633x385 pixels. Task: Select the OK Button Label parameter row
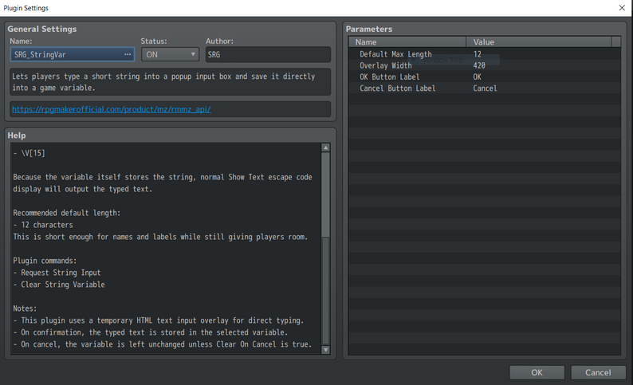485,77
